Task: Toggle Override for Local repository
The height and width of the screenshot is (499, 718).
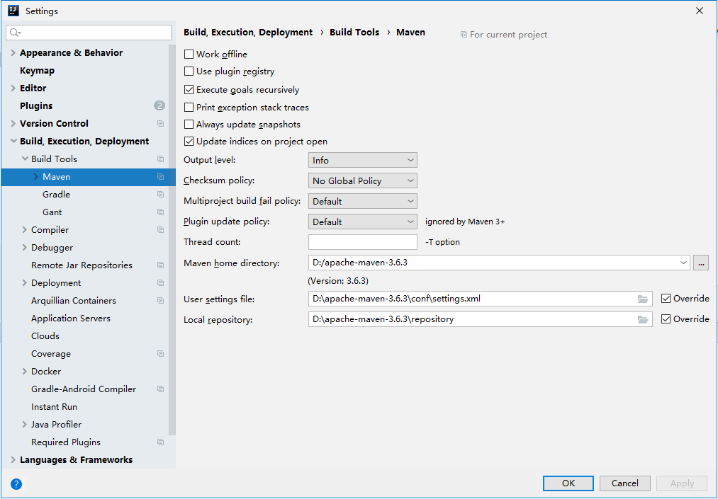Action: [x=666, y=319]
